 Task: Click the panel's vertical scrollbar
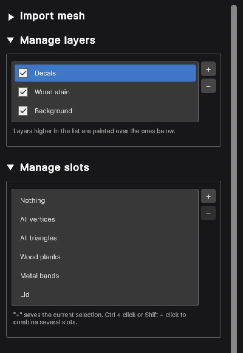234,179
